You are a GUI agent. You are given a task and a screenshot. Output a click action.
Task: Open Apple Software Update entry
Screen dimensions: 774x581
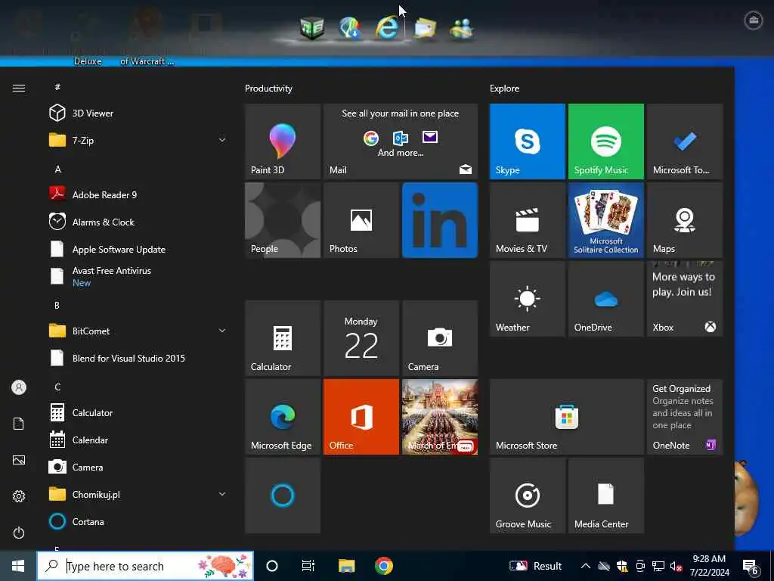pyautogui.click(x=138, y=249)
